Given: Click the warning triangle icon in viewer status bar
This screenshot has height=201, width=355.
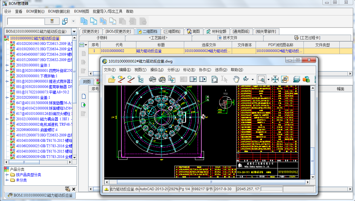Looking at the screenshot, I should 106,189.
